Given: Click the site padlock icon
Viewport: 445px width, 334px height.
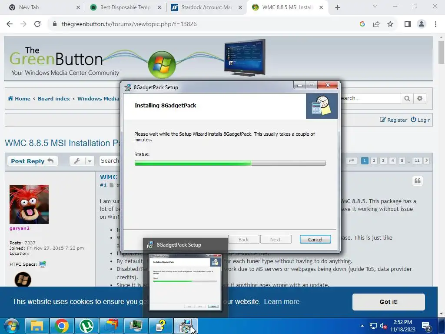Looking at the screenshot, I should (55, 24).
